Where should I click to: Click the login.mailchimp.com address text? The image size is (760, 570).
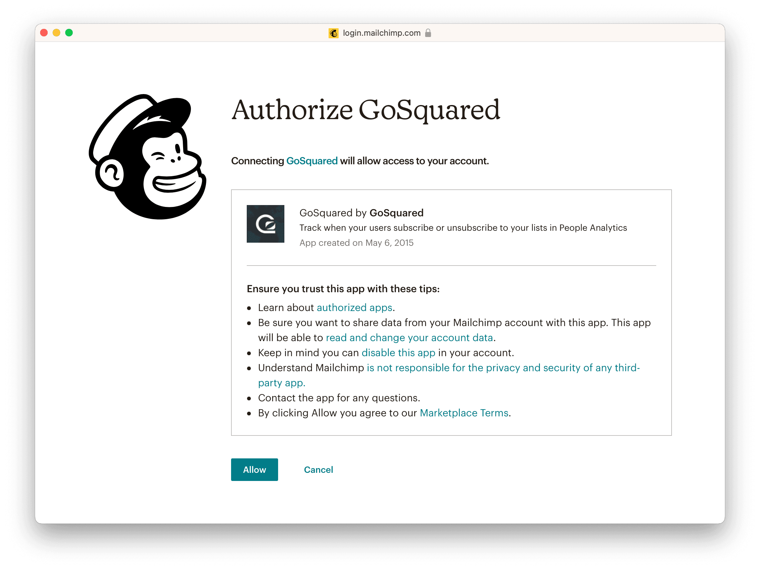coord(381,33)
